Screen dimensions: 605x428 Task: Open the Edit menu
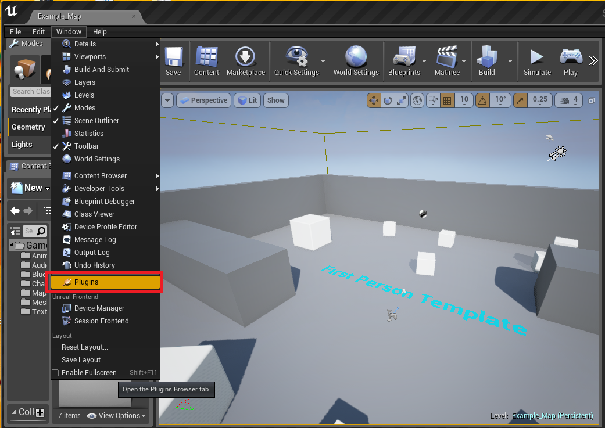tap(38, 31)
